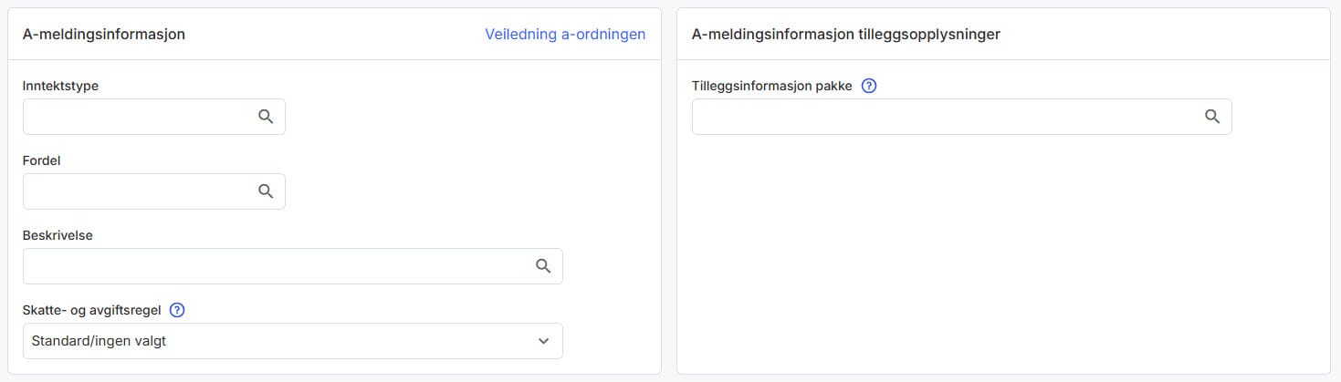
Task: Click the Beskrivelse field label
Action: tap(58, 235)
